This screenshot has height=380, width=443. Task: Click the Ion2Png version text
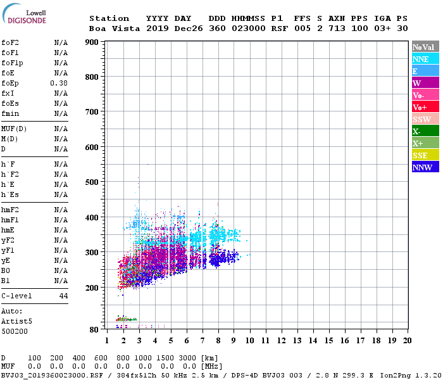411,376
